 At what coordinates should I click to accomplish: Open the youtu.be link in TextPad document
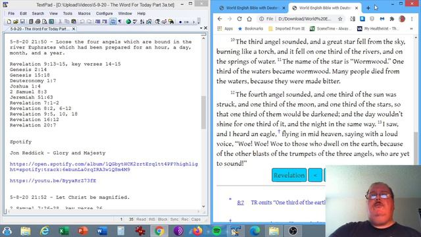coord(53,180)
